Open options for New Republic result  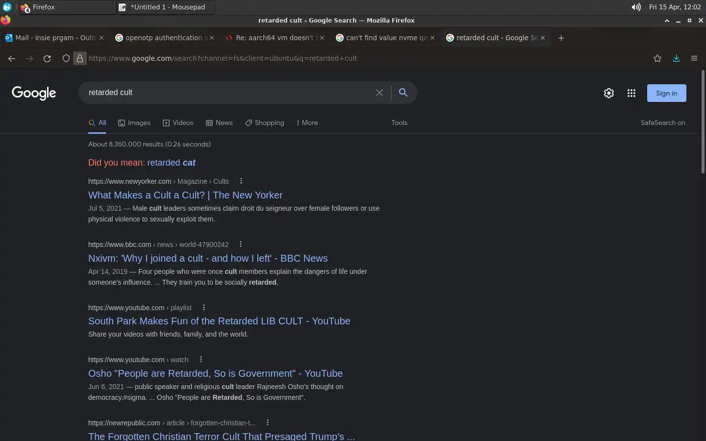(267, 423)
